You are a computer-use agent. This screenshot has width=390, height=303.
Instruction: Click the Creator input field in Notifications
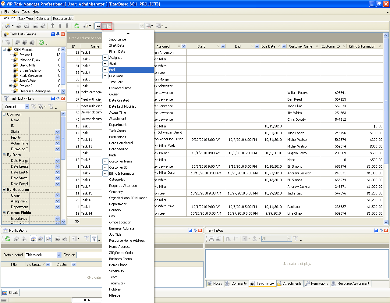89,255
